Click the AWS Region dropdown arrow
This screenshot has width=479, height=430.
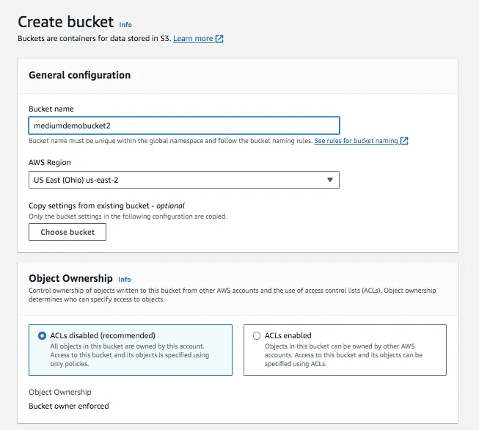coord(330,180)
